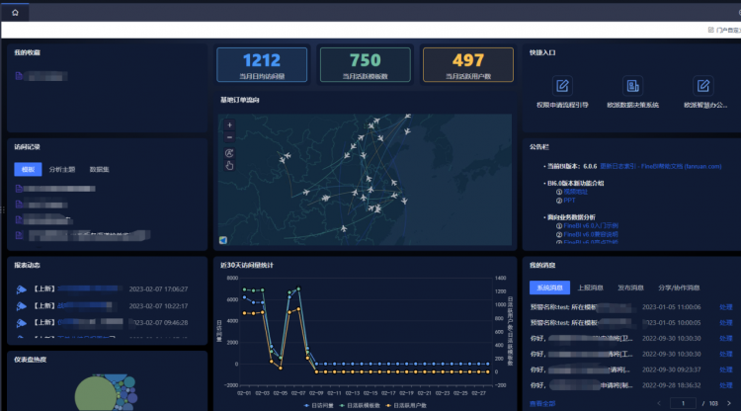Zoom in on the order flow map
Screen dimensions: 741x411
click(x=229, y=125)
